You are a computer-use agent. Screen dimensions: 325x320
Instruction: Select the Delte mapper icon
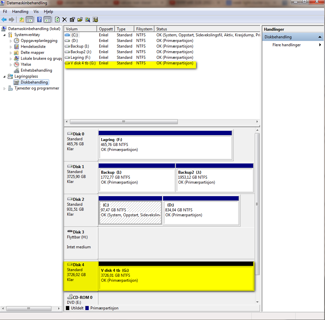(16, 53)
